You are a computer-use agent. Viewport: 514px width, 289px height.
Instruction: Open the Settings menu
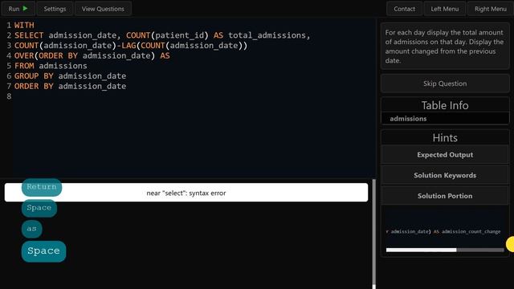(x=55, y=9)
